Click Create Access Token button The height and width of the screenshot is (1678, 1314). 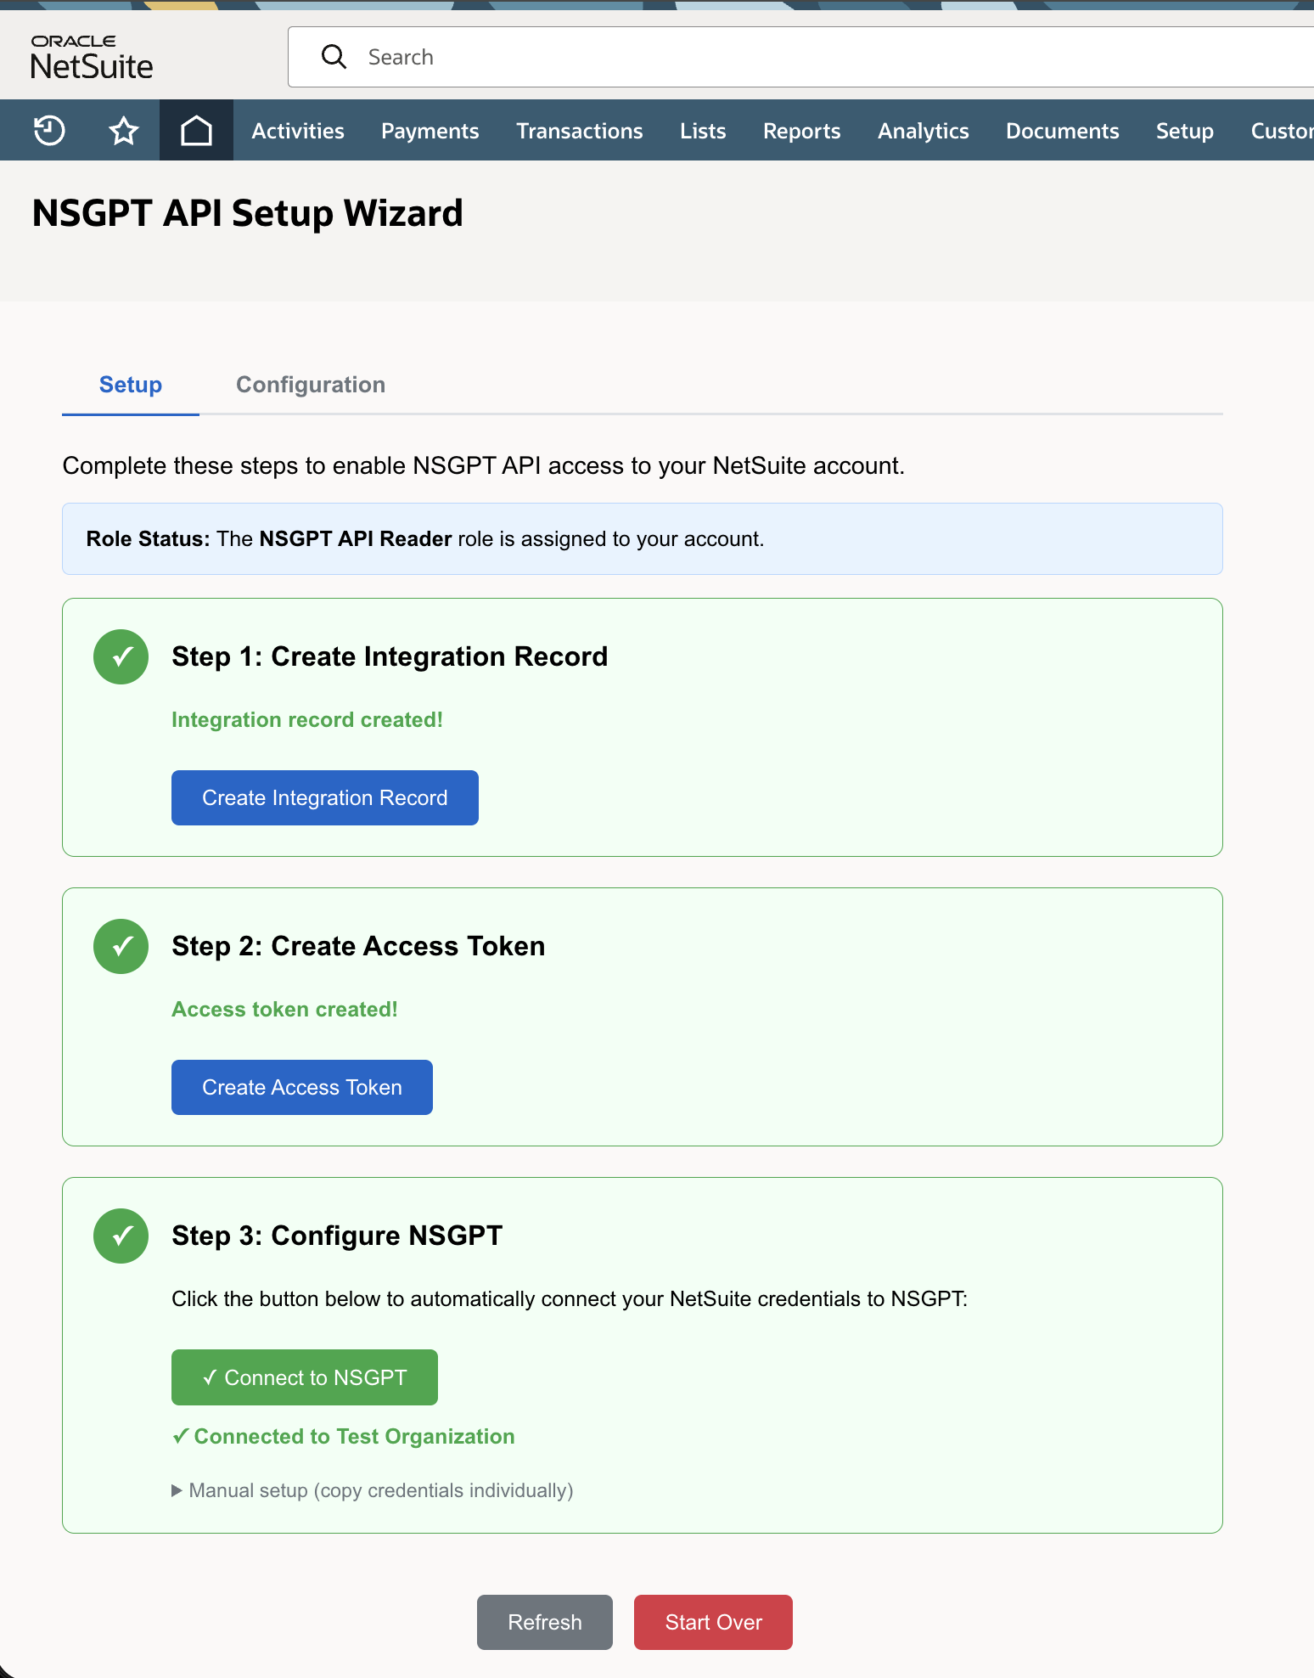click(301, 1087)
